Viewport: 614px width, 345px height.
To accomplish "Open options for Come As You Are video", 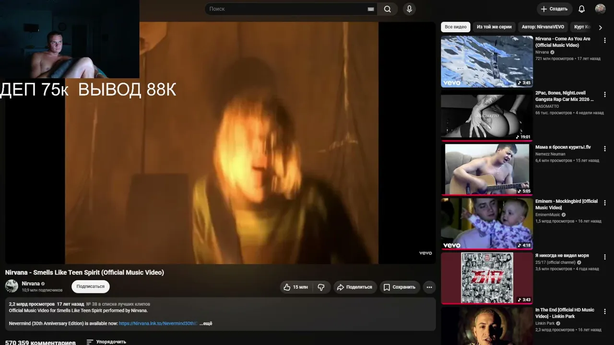I will click(x=604, y=40).
